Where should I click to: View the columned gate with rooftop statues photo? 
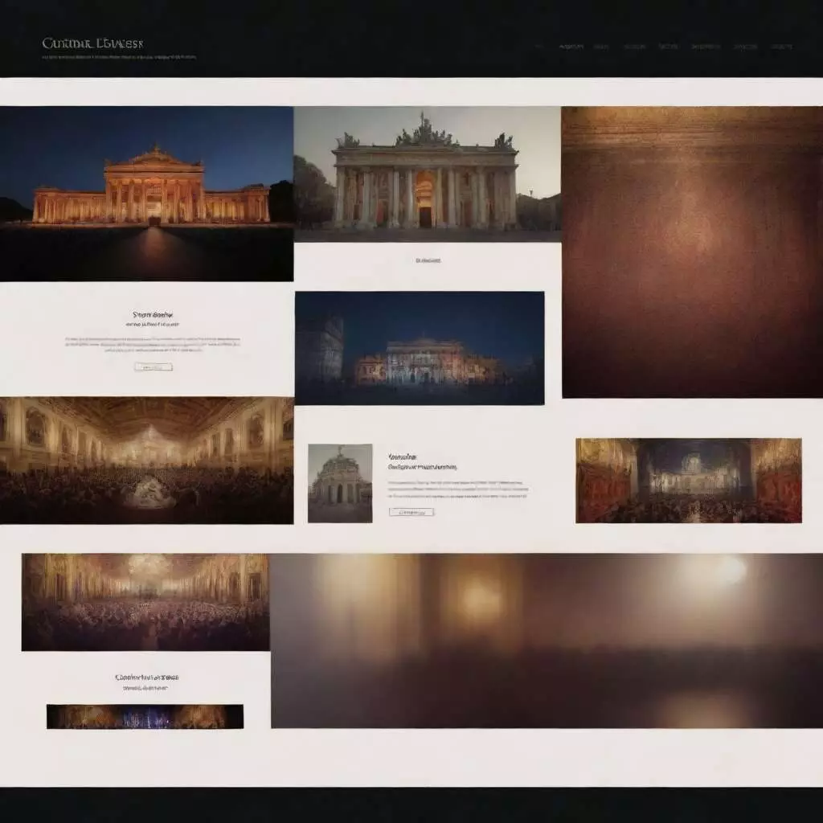pos(427,174)
